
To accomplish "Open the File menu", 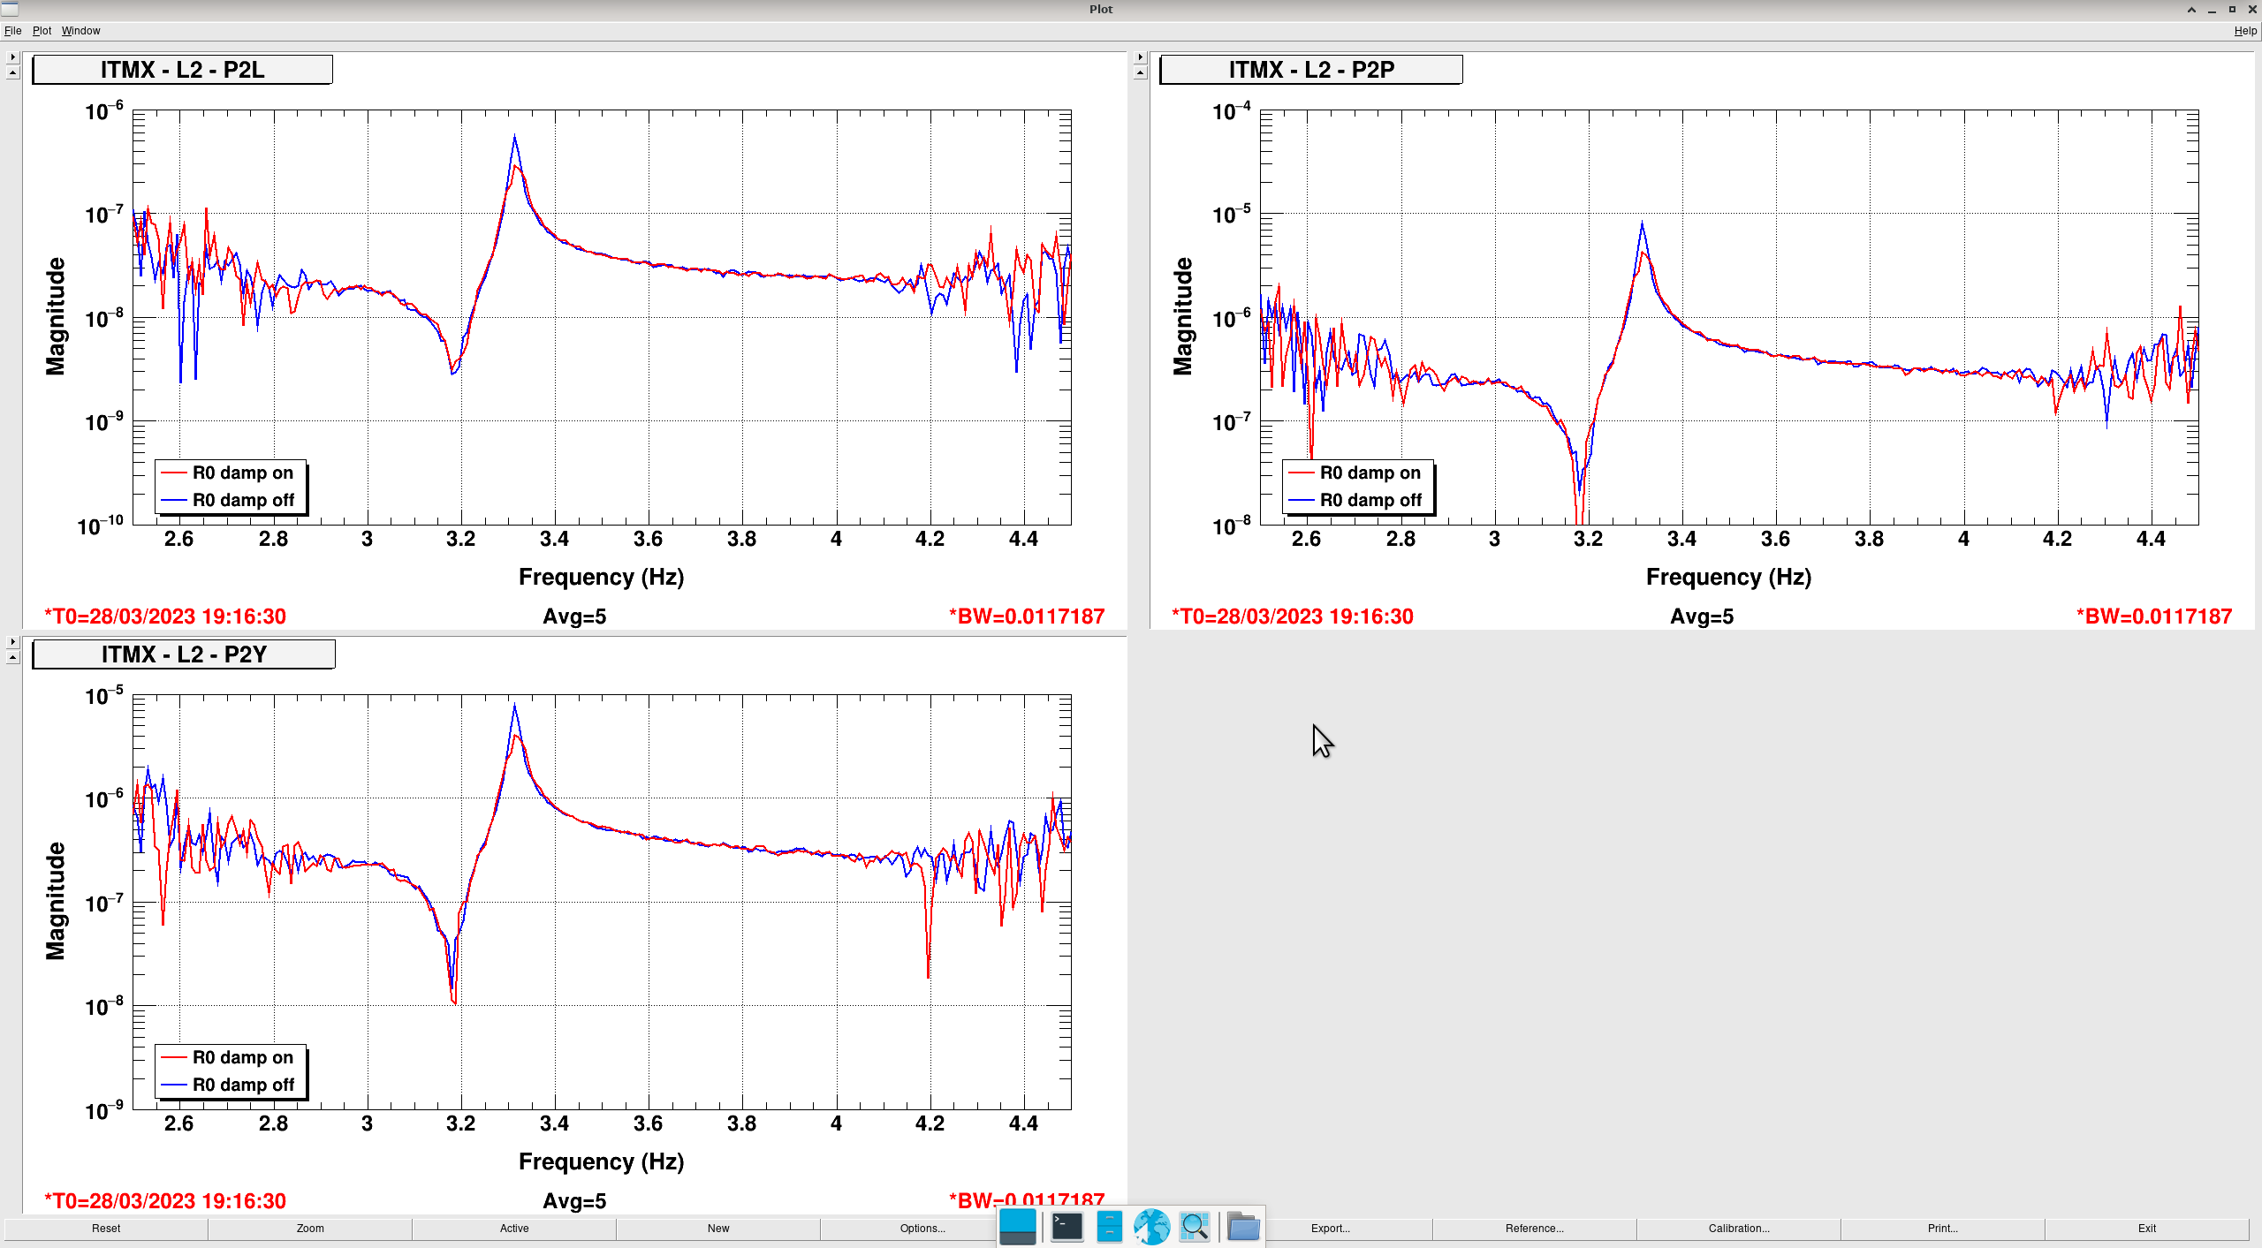I will pos(12,31).
